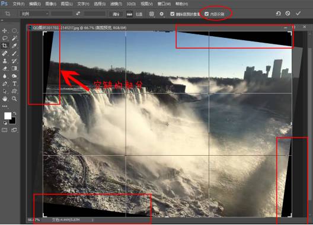Open the 窗口 menu
The image size is (313, 225).
[x=164, y=4]
